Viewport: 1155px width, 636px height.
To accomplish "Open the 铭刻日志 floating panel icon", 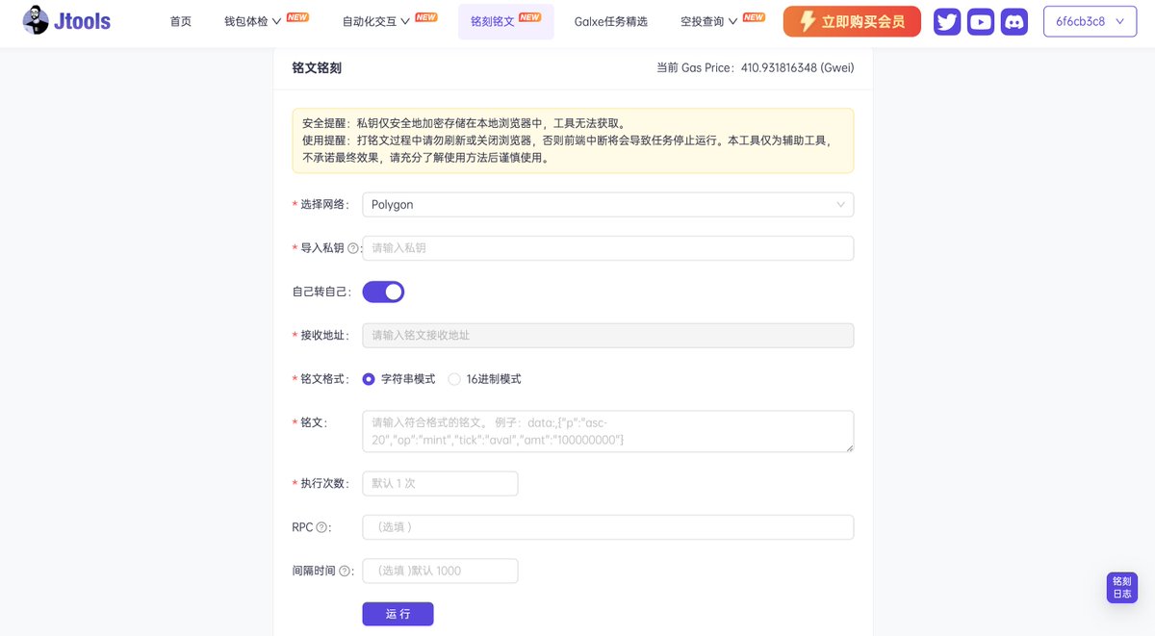I will pyautogui.click(x=1121, y=587).
